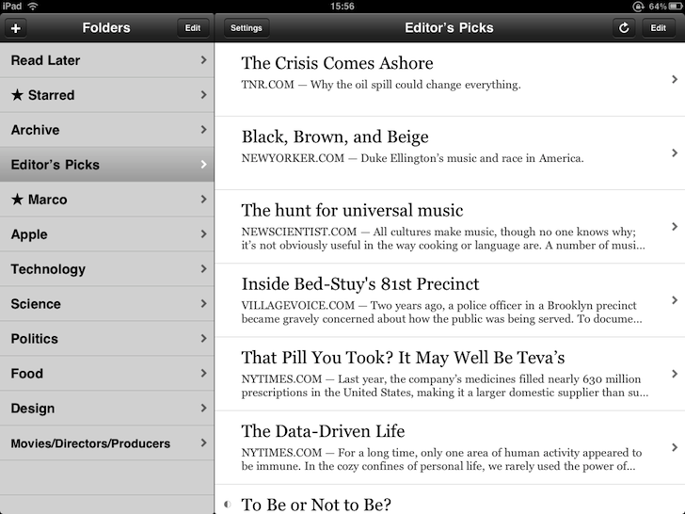
Task: Open the Archive folder
Action: 107,130
